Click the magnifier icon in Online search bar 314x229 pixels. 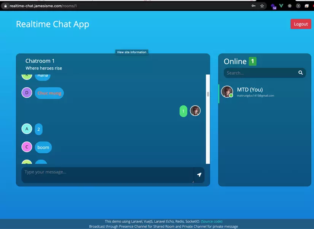300,72
